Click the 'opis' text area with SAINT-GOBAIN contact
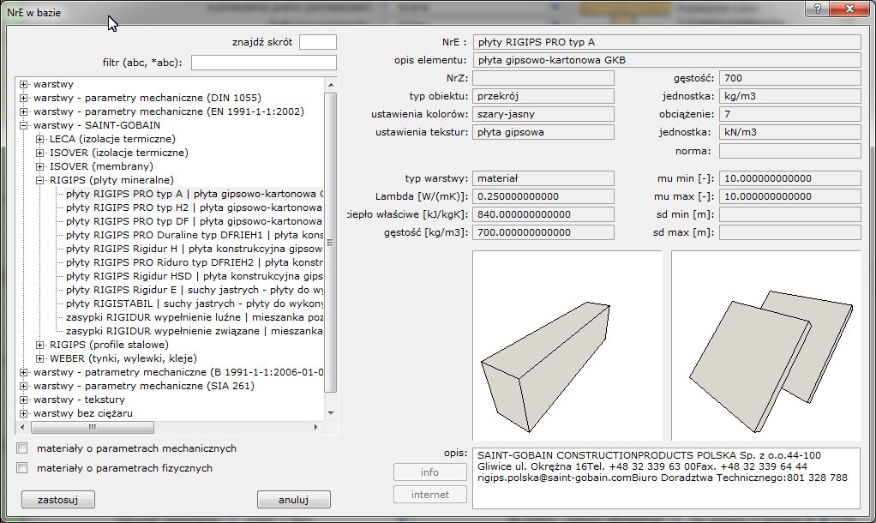Image resolution: width=876 pixels, height=523 pixels. (x=667, y=478)
